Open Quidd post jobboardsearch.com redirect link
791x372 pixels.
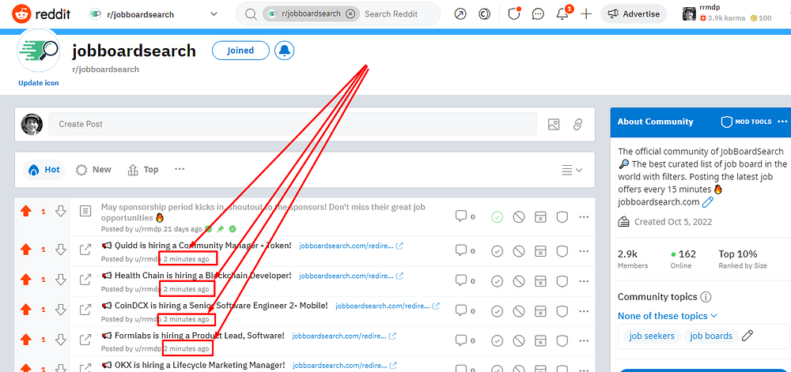[x=351, y=246]
